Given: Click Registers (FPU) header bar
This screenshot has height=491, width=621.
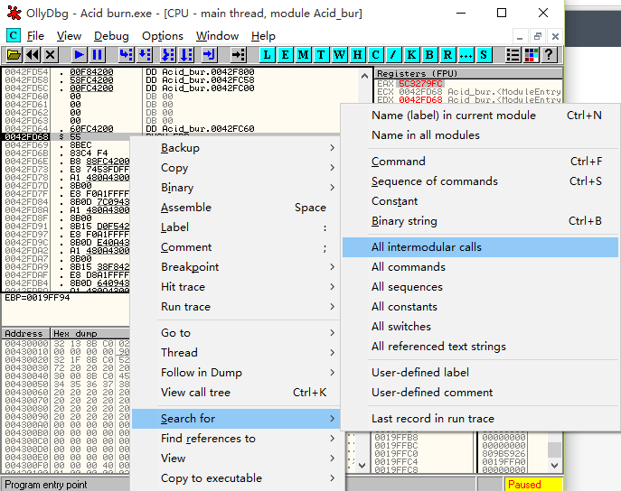Looking at the screenshot, I should coord(468,73).
